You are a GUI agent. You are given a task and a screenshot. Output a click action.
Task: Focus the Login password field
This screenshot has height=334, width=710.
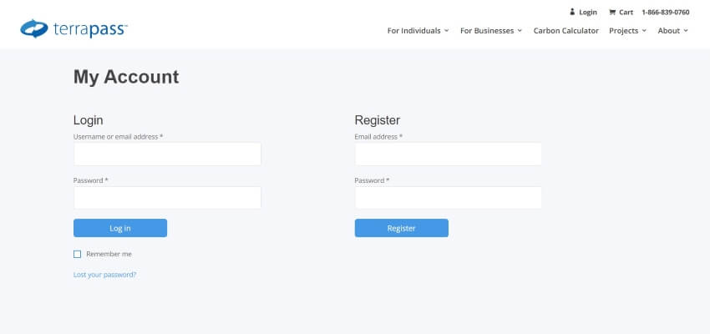pyautogui.click(x=167, y=198)
